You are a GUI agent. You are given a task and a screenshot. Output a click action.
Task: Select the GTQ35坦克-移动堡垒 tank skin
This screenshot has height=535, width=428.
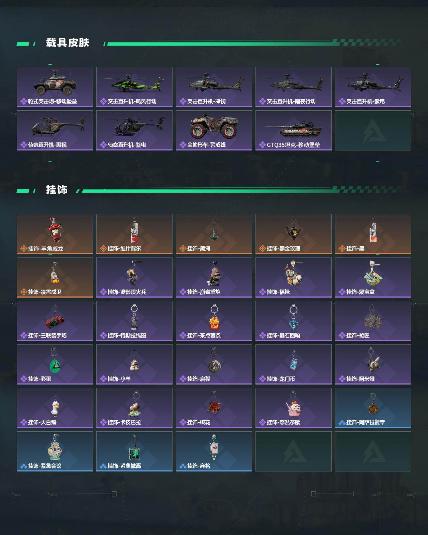pos(294,130)
